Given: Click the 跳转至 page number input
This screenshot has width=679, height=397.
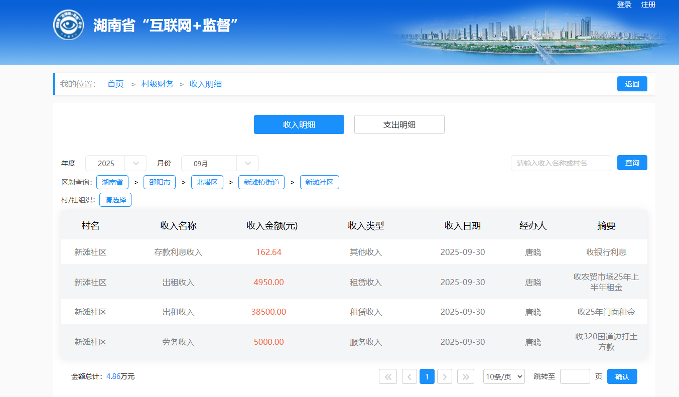Looking at the screenshot, I should (575, 376).
